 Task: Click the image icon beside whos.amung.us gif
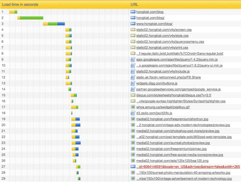(x=133, y=107)
